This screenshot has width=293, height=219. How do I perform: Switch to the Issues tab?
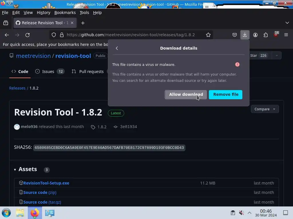tap(50, 72)
